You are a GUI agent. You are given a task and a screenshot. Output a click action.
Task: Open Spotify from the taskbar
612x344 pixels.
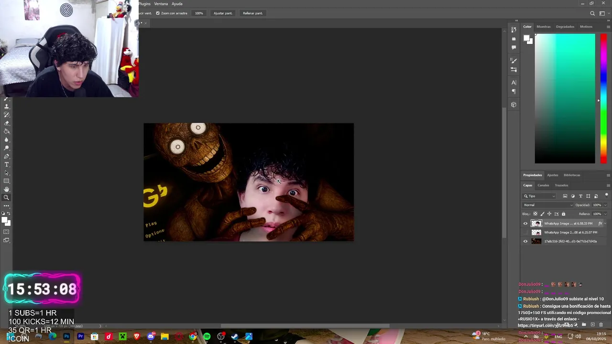(207, 336)
